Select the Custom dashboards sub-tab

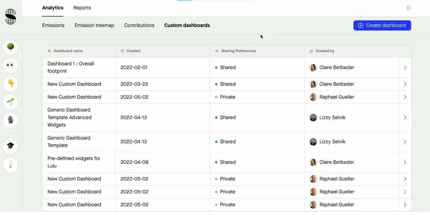coord(187,25)
